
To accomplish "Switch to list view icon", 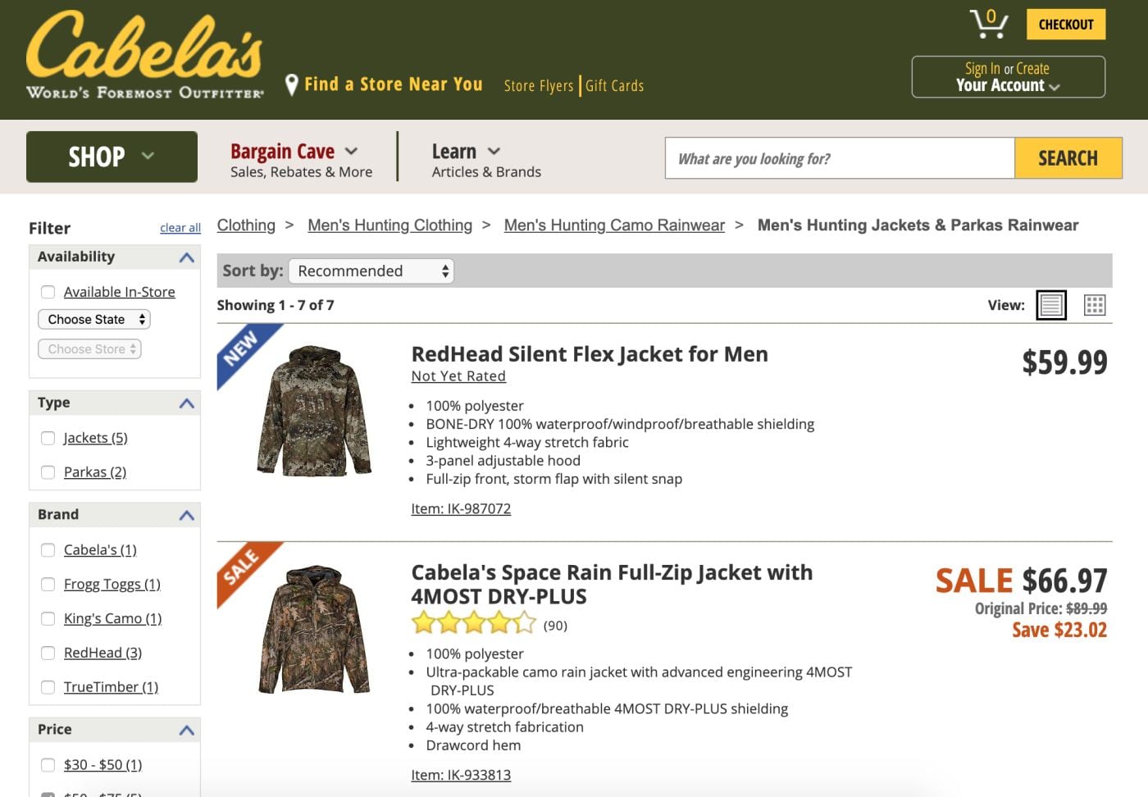I will click(1051, 305).
